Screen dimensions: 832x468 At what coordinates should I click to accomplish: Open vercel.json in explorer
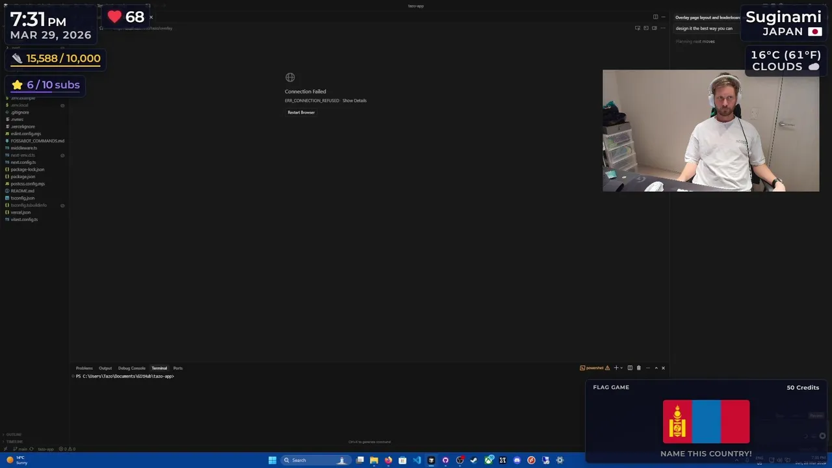[20, 213]
